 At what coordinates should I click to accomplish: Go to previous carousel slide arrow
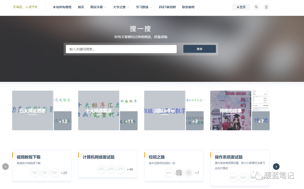coord(5,166)
